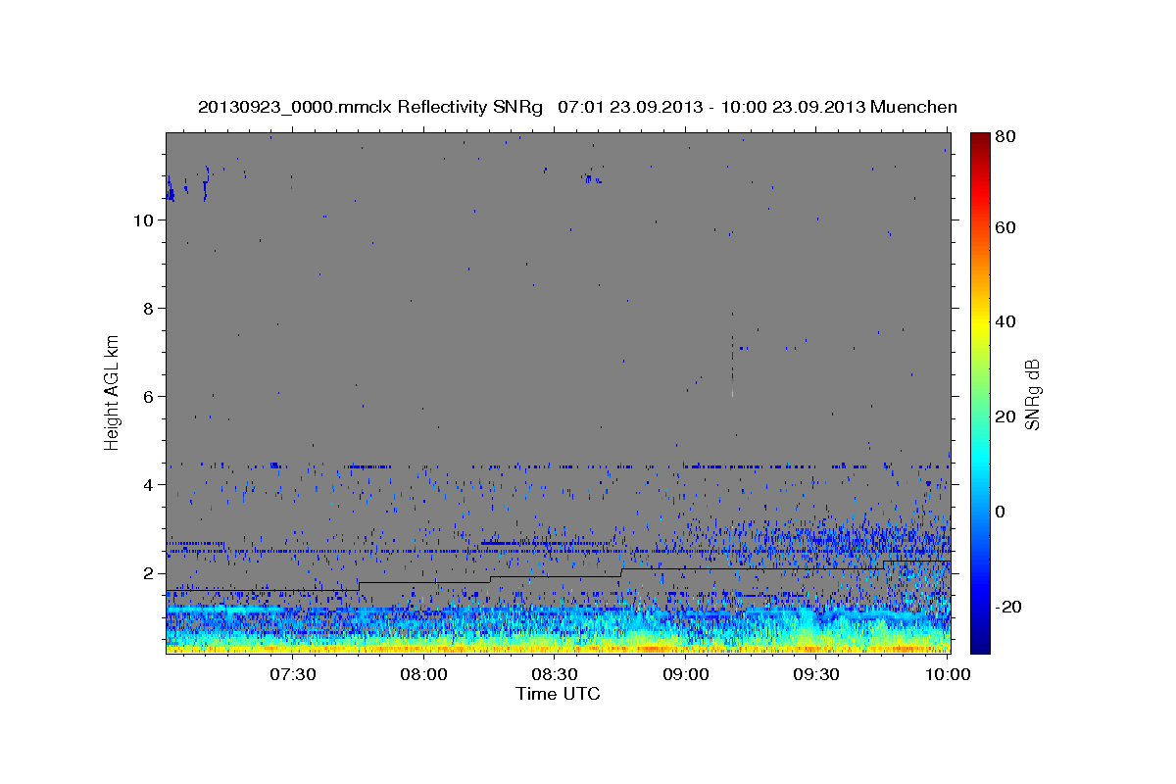Viewport: 1176px width, 784px height.
Task: Click the height axis label 10
Action: pos(143,220)
